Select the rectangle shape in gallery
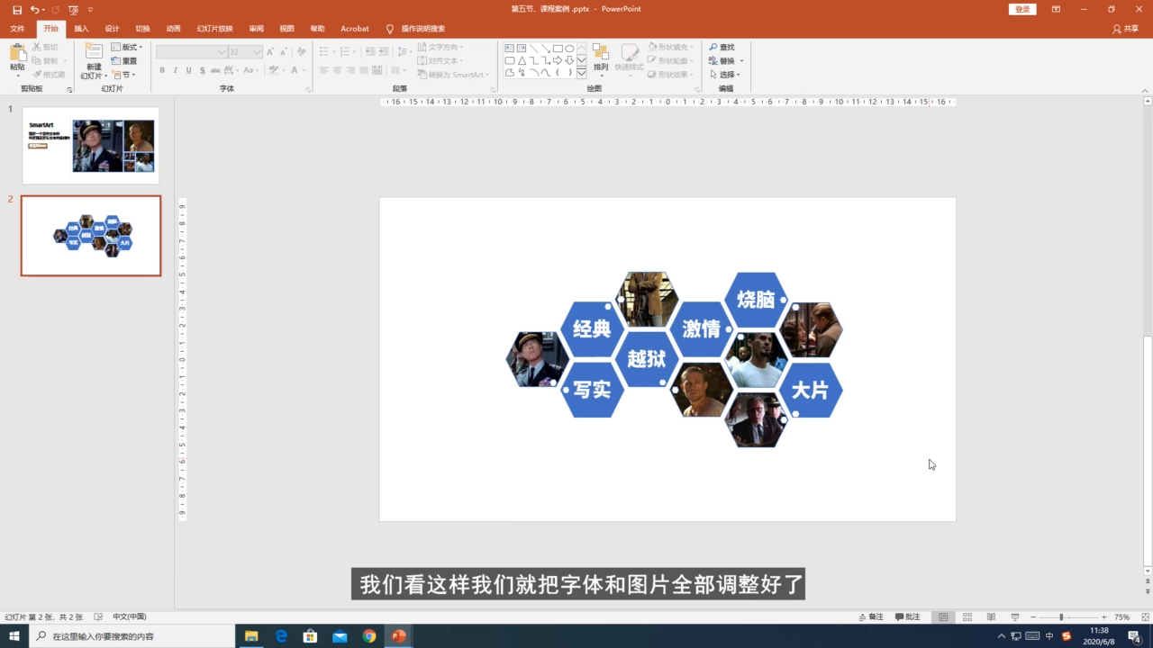The width and height of the screenshot is (1153, 648). (x=558, y=49)
